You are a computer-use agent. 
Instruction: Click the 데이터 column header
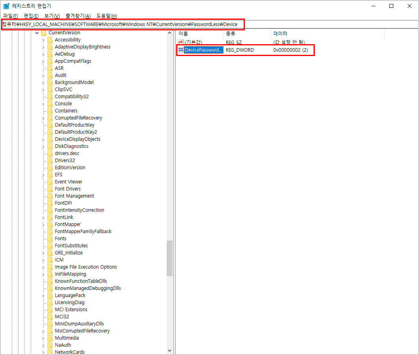click(x=328, y=34)
